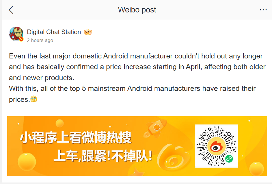Open the Digital Chat Station profile name

(x=54, y=32)
